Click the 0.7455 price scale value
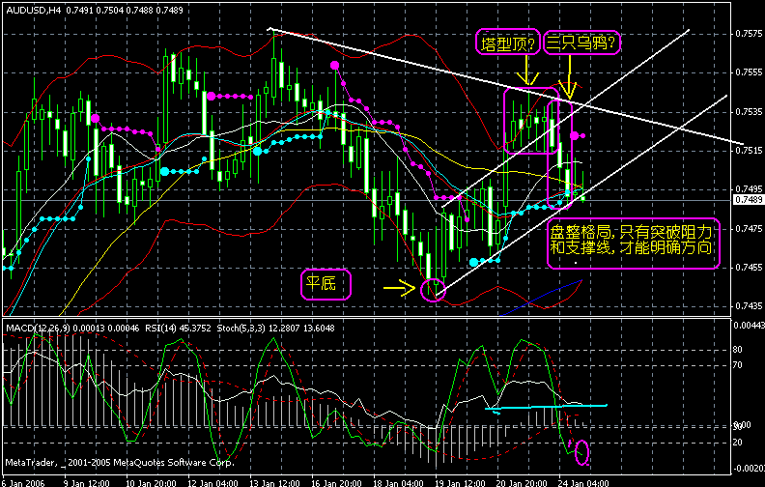Screen dimensions: 765x487 pos(749,268)
